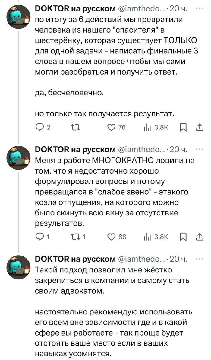Click the second tweet's profile avatar
211x360 pixels.
tap(19, 158)
